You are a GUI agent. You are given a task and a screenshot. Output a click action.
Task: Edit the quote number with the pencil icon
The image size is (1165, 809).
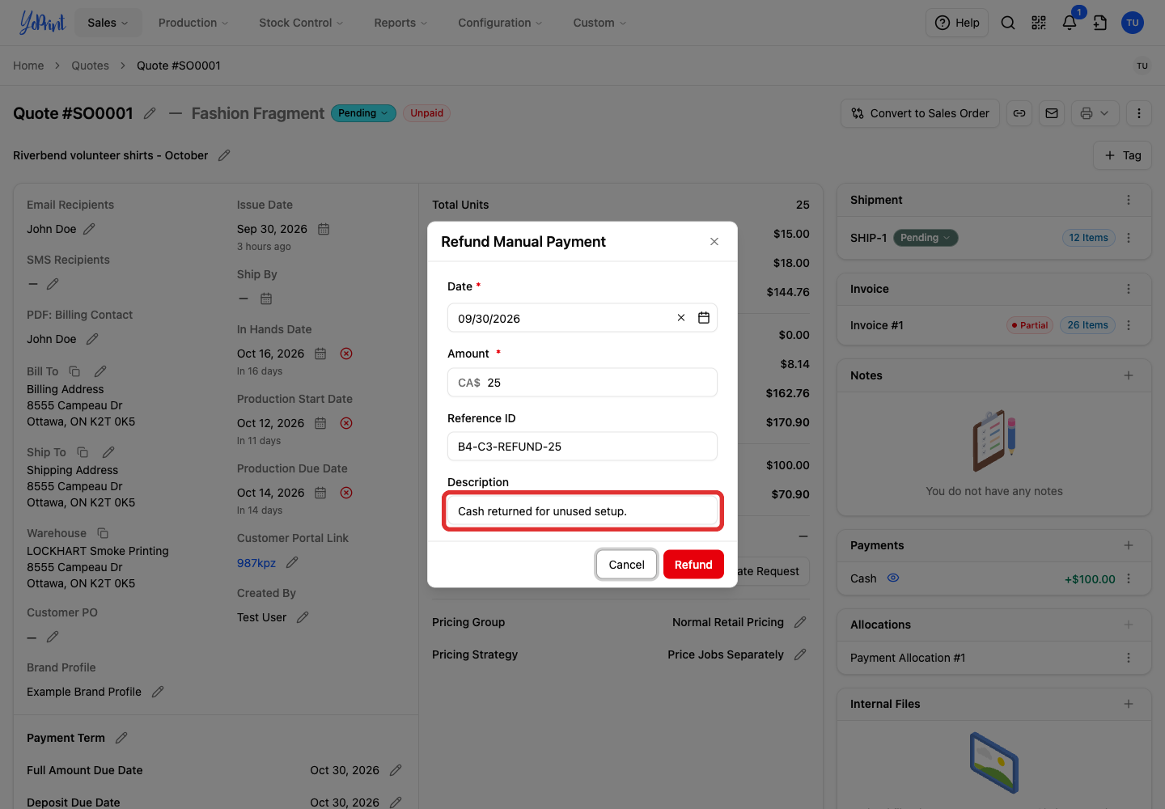pos(150,113)
